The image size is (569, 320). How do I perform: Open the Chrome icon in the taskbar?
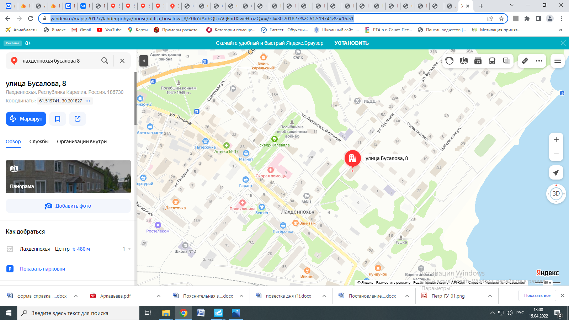coord(184,313)
